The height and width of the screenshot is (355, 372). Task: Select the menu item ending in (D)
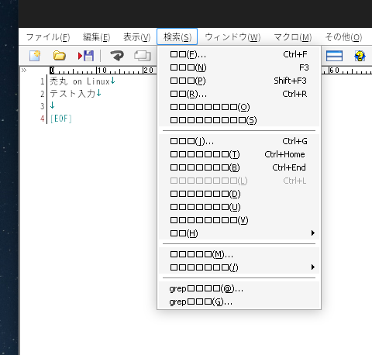(x=239, y=194)
